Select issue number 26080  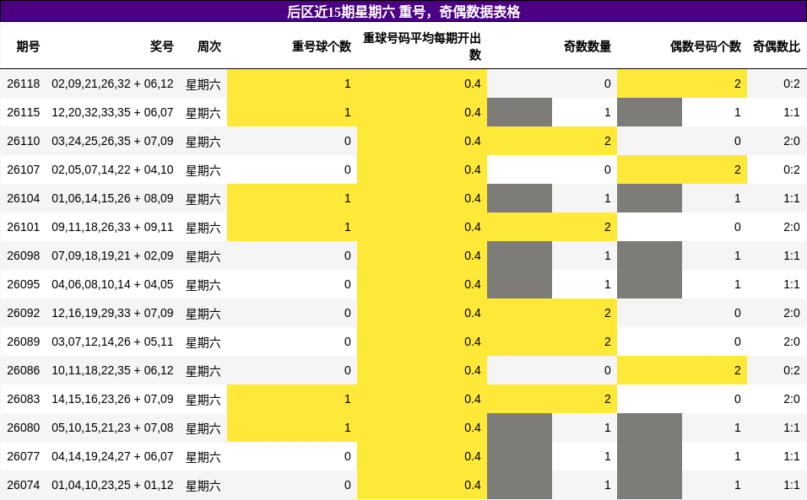[x=23, y=428]
